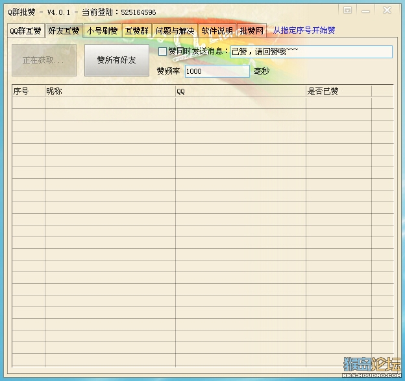Click the 从指定序号开始赞 link
Screen dimensions: 405x381
click(304, 30)
